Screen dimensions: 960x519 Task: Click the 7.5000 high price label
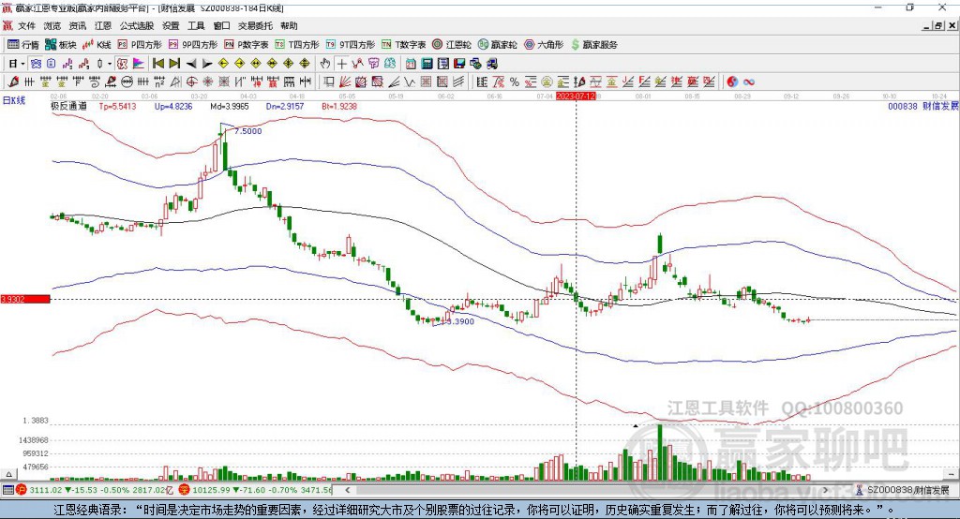247,131
